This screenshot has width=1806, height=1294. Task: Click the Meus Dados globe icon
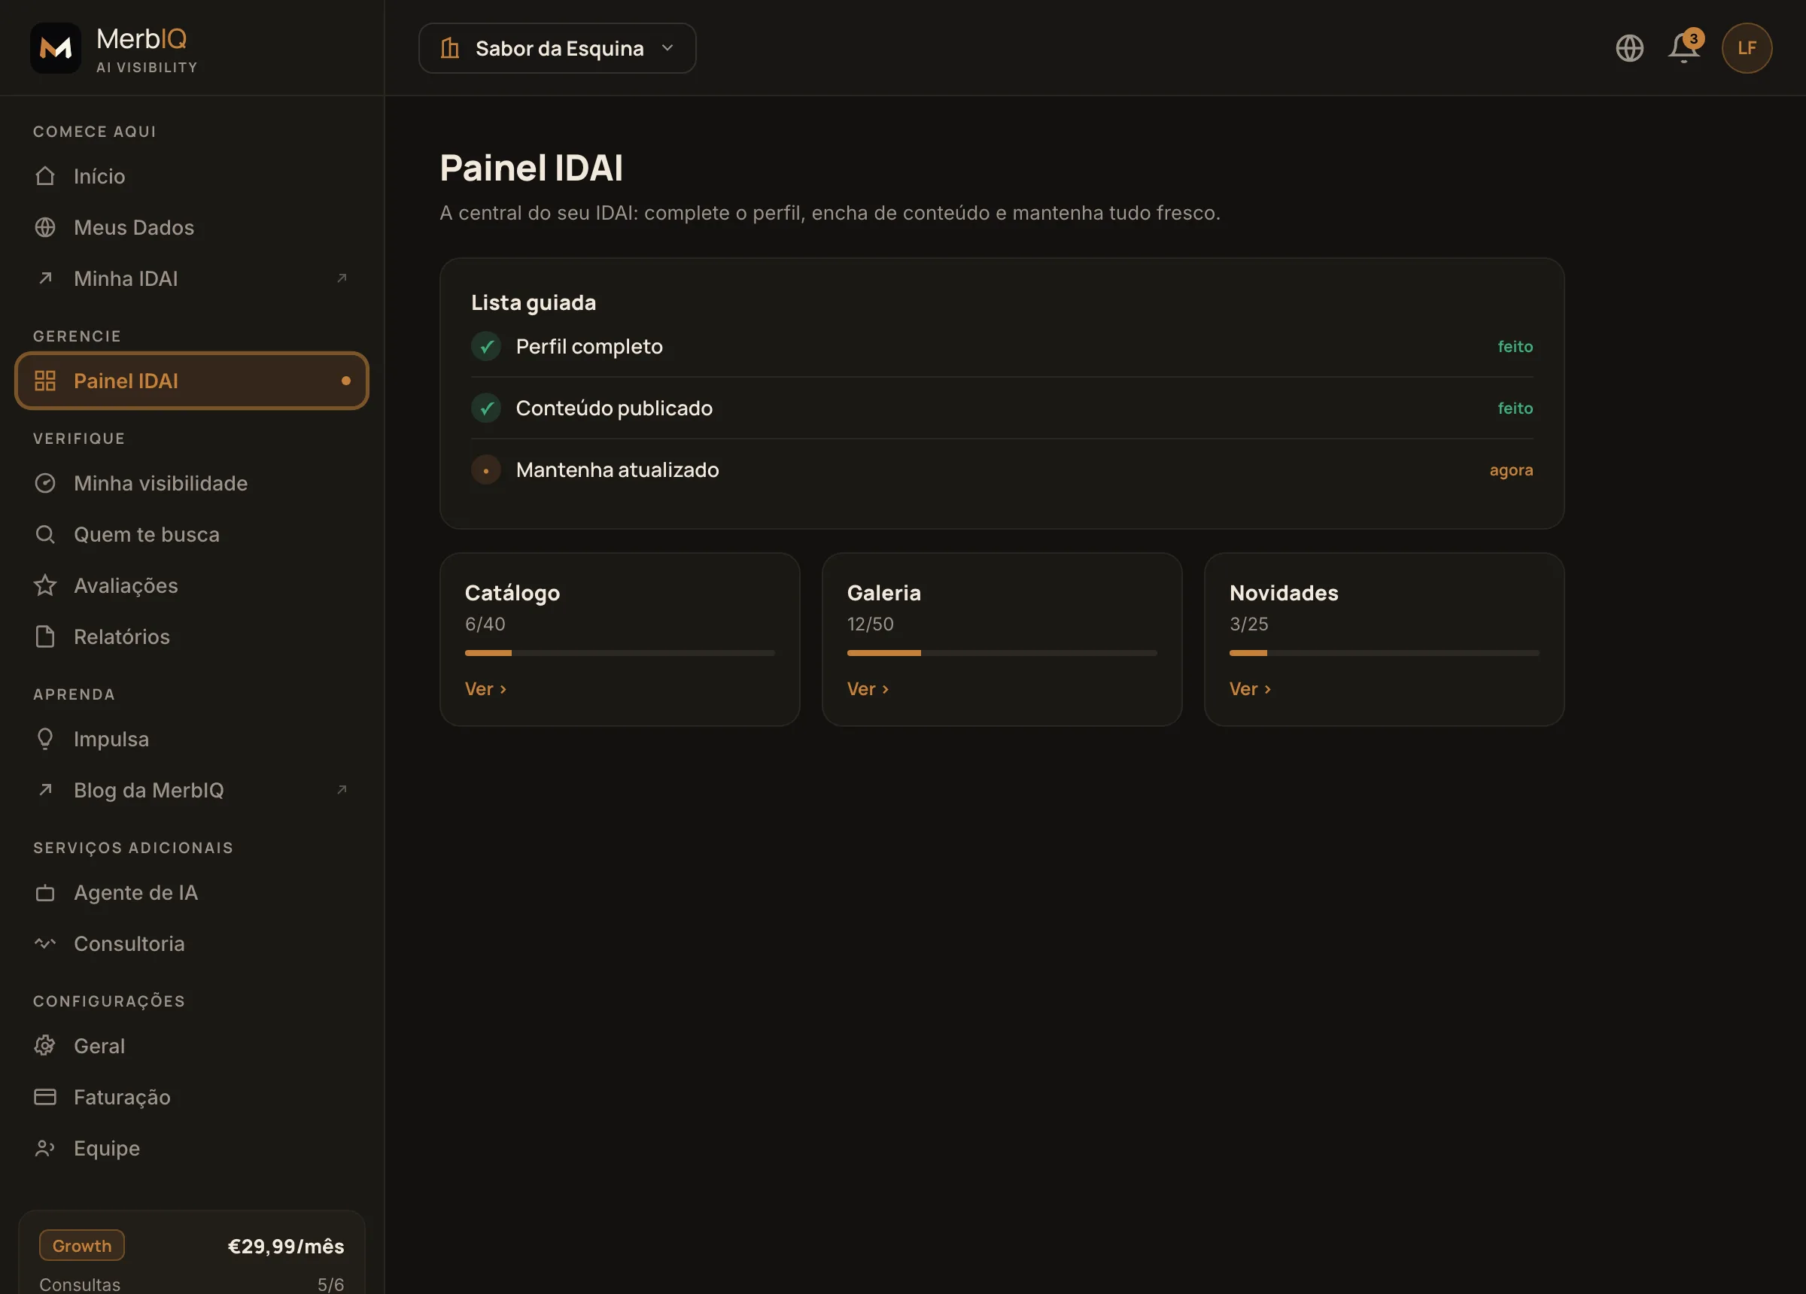(45, 227)
